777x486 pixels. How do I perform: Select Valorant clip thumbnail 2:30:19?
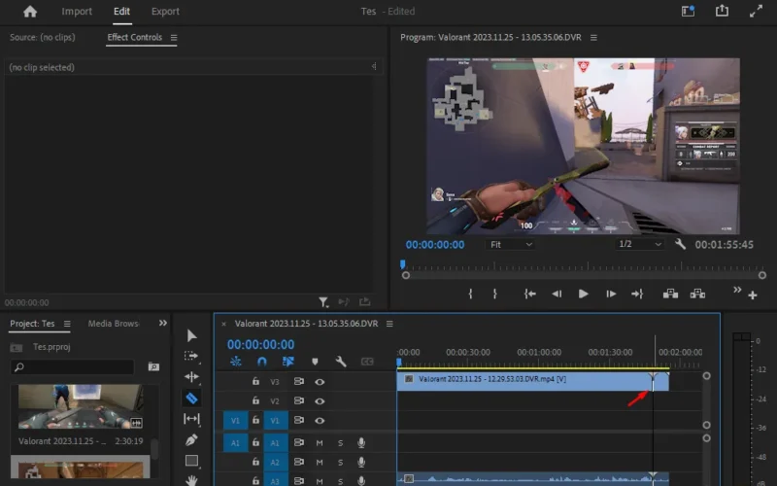(x=81, y=406)
